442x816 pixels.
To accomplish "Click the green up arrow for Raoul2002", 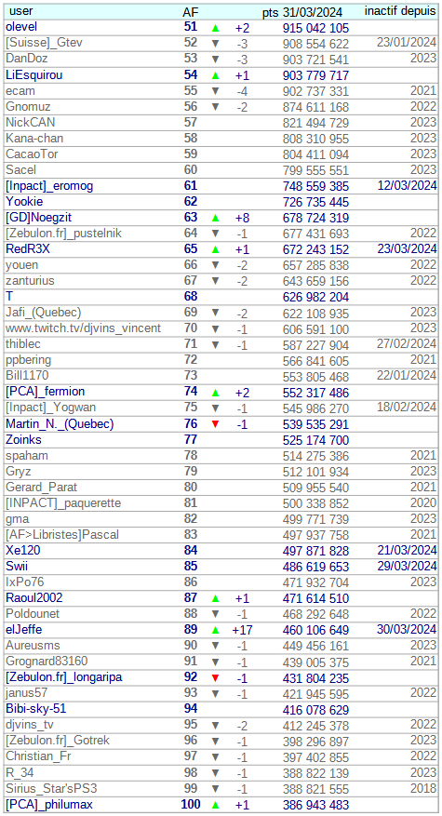I will pyautogui.click(x=216, y=599).
